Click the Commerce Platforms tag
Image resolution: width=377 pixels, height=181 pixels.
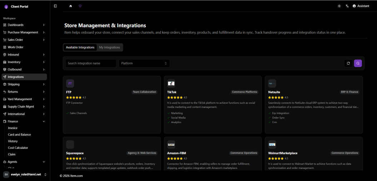click(244, 92)
